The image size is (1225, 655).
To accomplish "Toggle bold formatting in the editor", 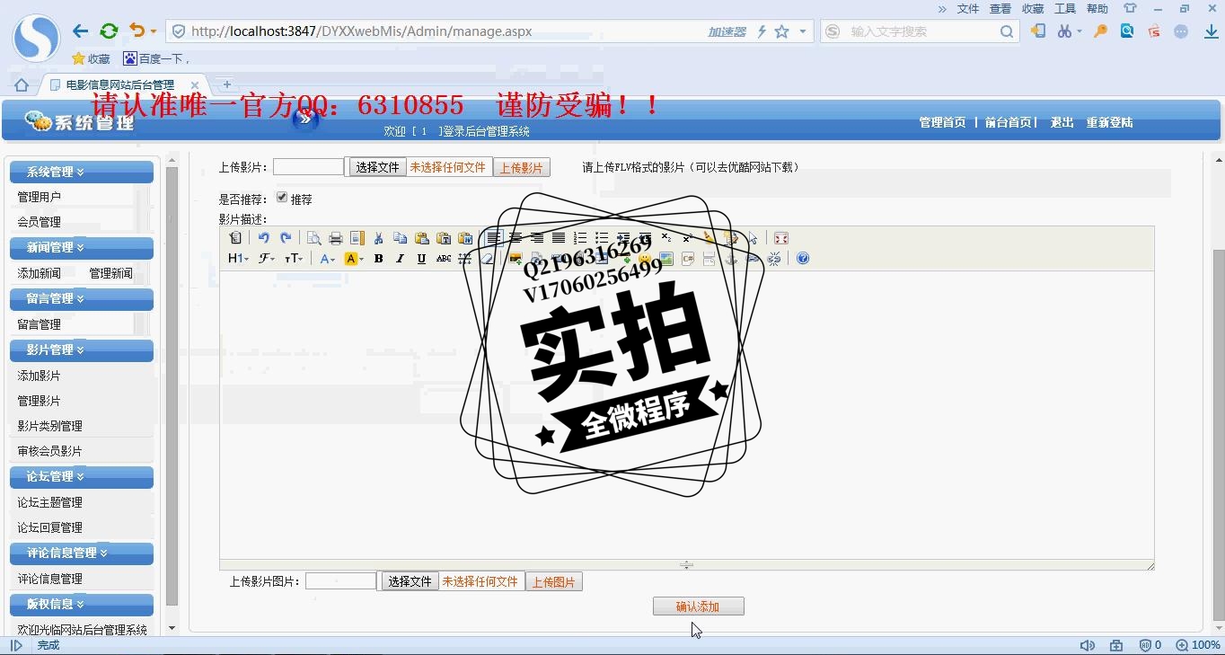I will pyautogui.click(x=378, y=259).
